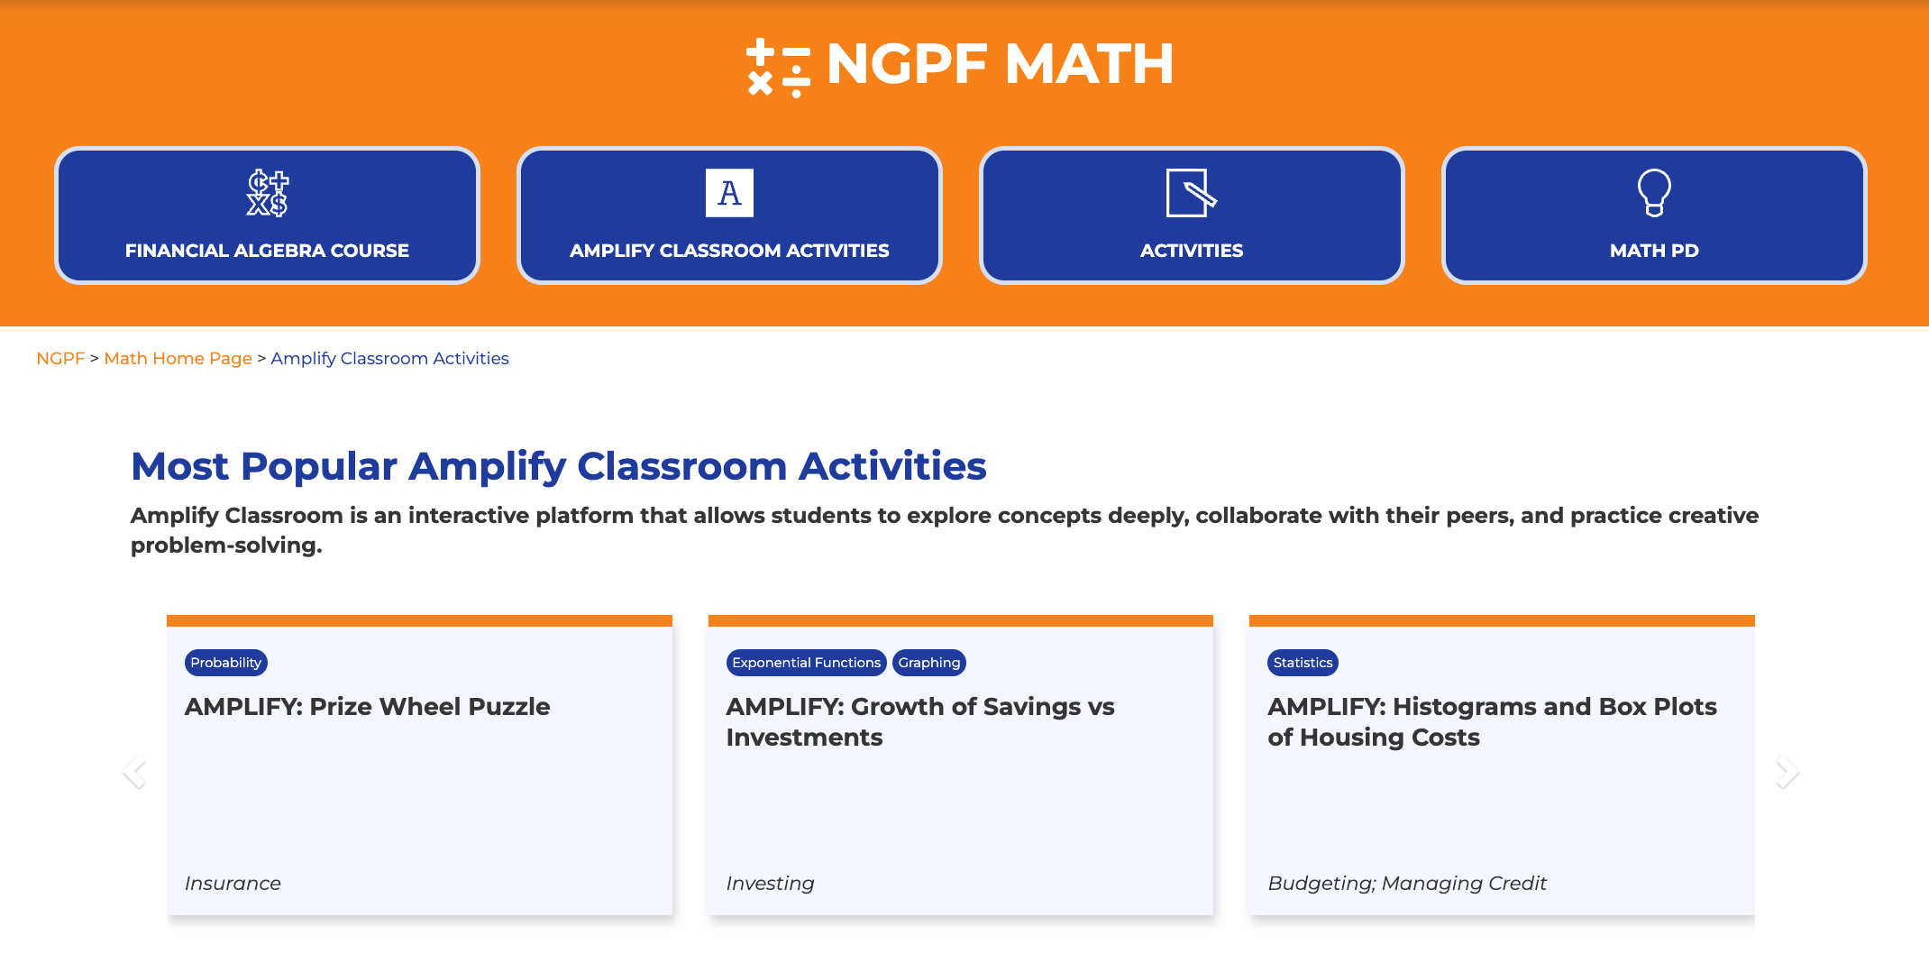The height and width of the screenshot is (972, 1929).
Task: Select the Exponential Functions tag
Action: point(806,663)
